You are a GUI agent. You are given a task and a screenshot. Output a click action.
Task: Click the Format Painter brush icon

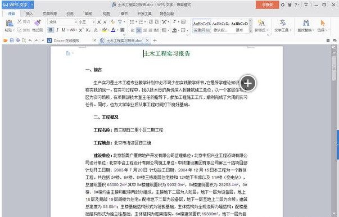point(38,22)
